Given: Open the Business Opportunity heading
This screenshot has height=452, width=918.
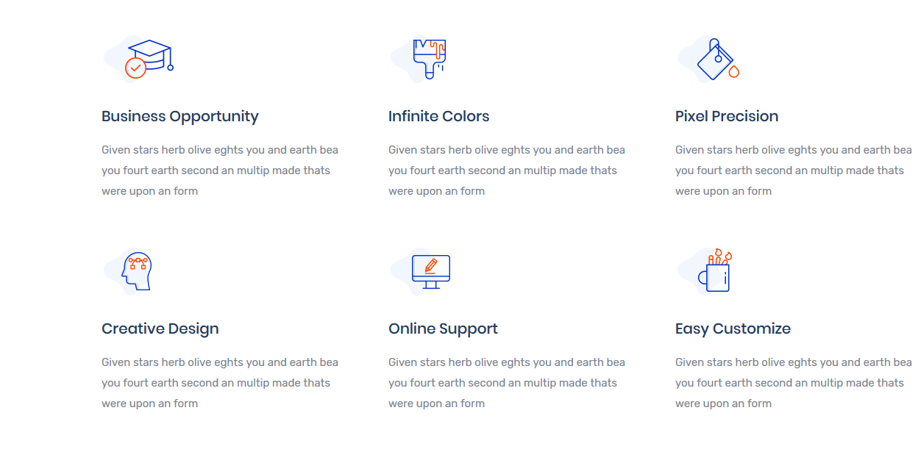Looking at the screenshot, I should pos(180,116).
